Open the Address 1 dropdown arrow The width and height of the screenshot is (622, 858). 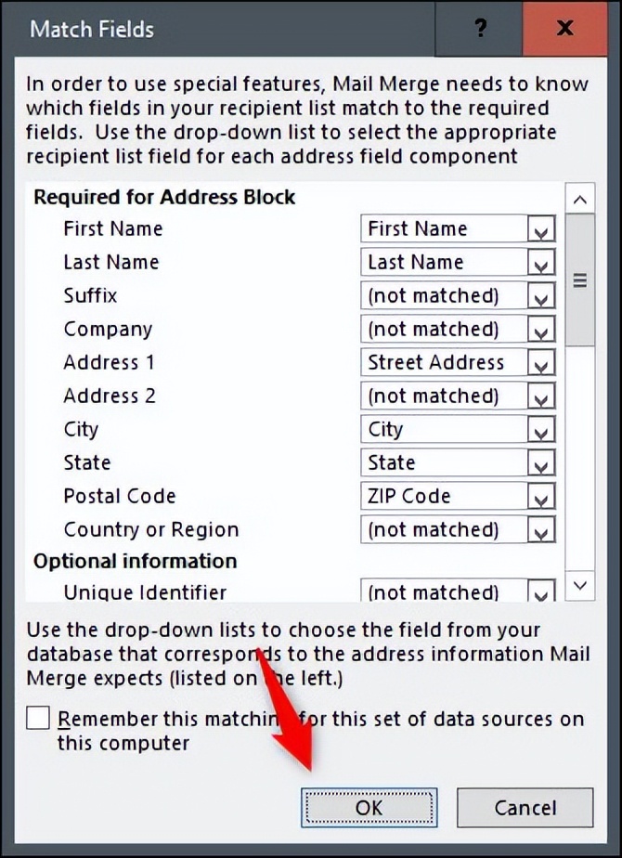[x=541, y=363]
